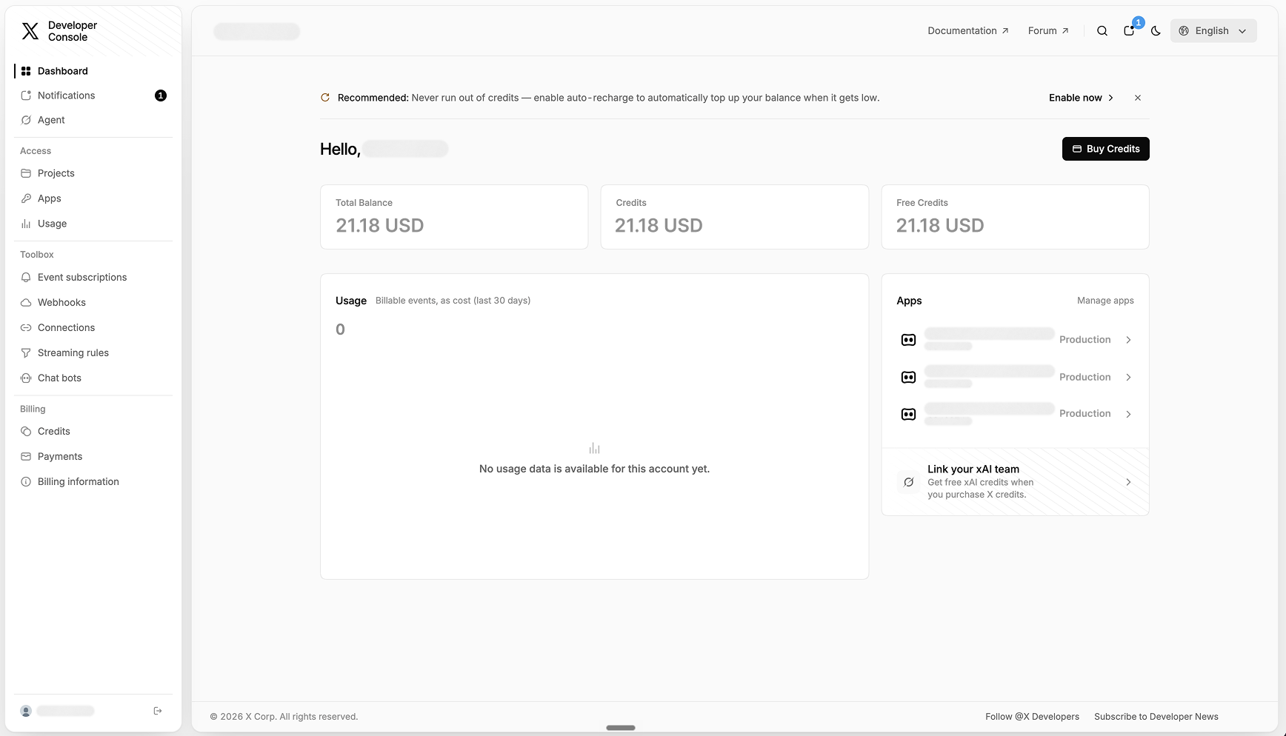Screen dimensions: 1286x736
Task: Open Agent in sidebar
Action: click(93, 120)
